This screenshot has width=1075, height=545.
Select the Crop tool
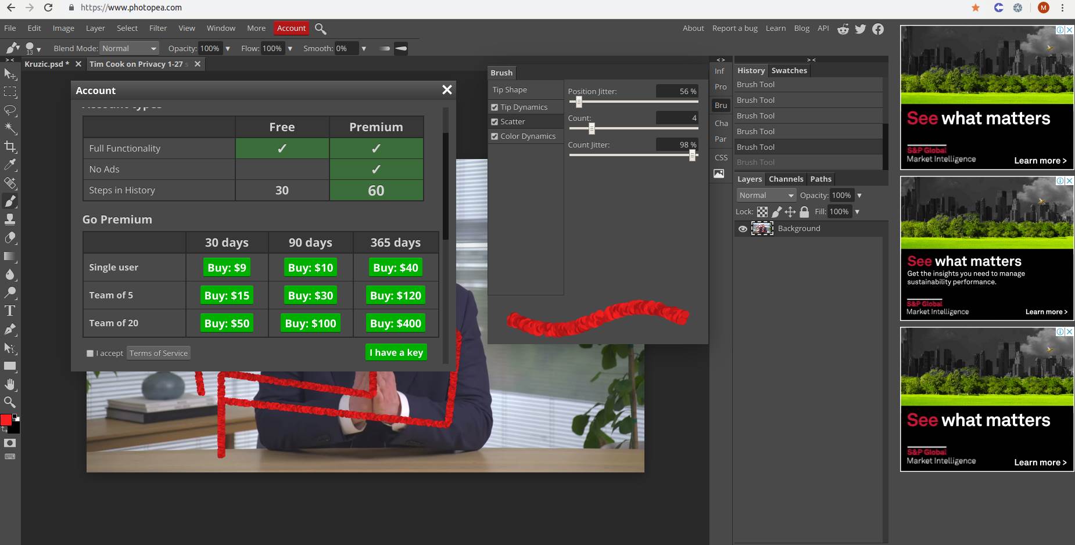click(10, 147)
